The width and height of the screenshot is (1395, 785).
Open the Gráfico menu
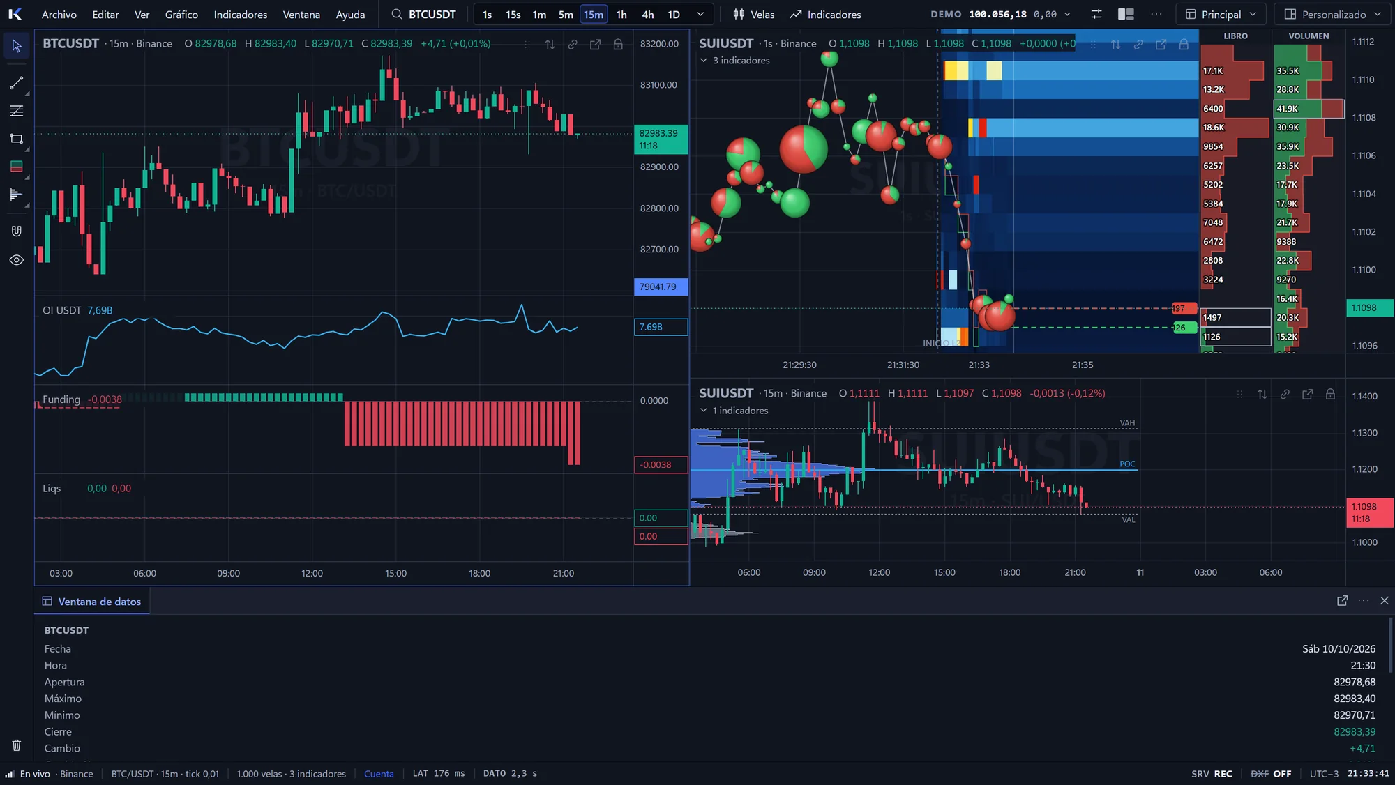[181, 14]
